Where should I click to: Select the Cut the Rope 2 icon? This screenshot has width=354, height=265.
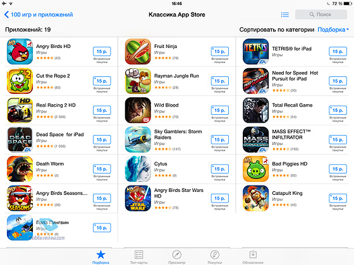[20, 81]
